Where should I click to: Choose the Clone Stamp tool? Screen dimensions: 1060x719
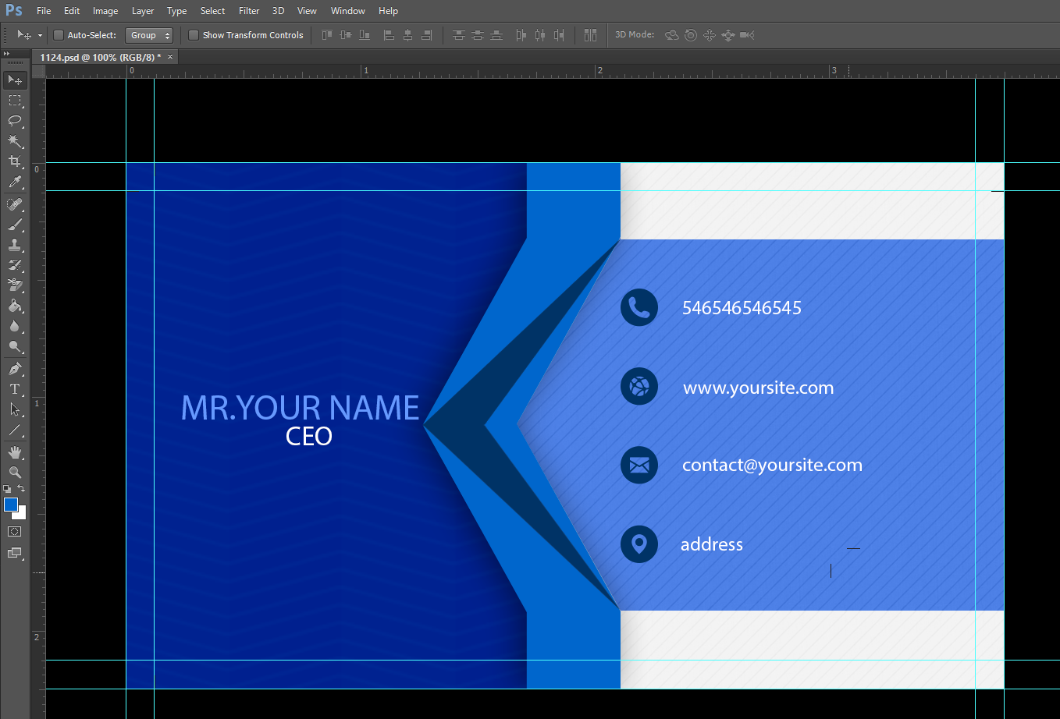click(15, 244)
